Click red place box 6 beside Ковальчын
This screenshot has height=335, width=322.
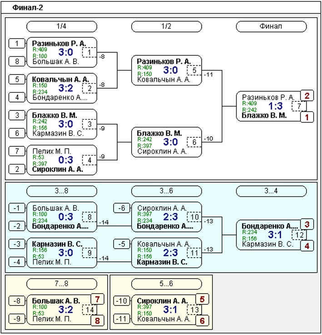point(202,321)
